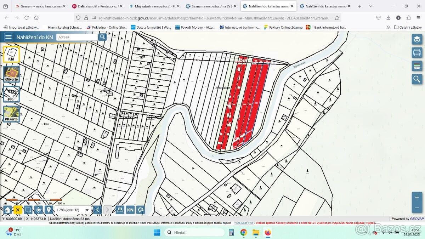Select the polygon drawing tool
This screenshot has height=239, width=425.
[x=141, y=210]
